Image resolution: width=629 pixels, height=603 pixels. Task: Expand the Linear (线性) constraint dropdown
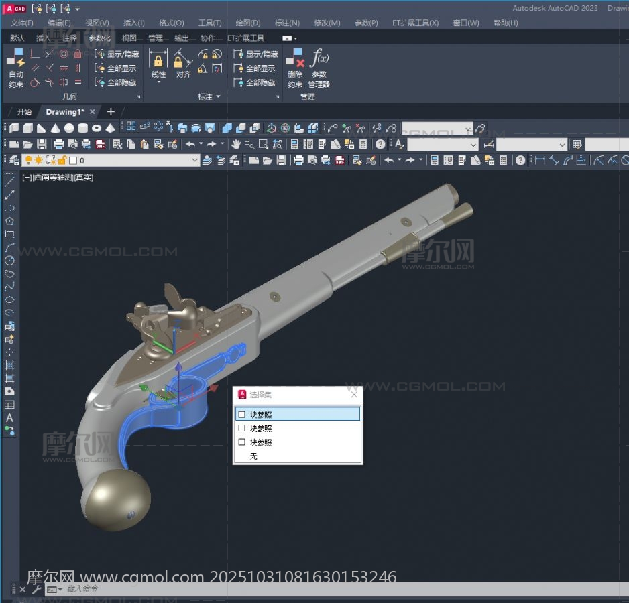tap(158, 82)
